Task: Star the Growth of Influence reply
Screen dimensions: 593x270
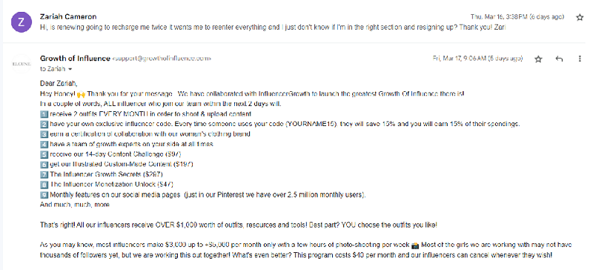Action: click(539, 59)
